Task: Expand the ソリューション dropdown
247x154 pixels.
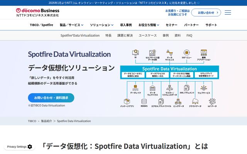Action: [x=102, y=25]
